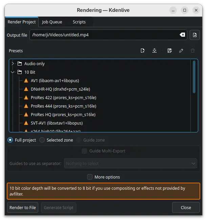207x221 pixels.
Task: Click the presets list vertical scrollbar
Action: [x=194, y=77]
